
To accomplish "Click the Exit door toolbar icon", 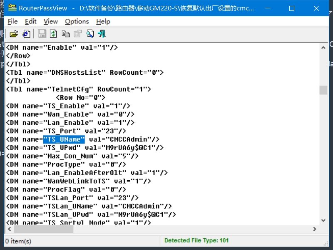I will point(102,34).
